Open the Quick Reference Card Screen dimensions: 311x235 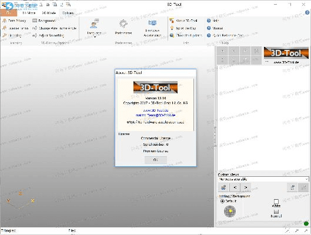(225, 35)
